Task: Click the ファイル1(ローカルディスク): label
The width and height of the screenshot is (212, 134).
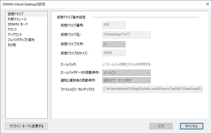Action: 78,89
